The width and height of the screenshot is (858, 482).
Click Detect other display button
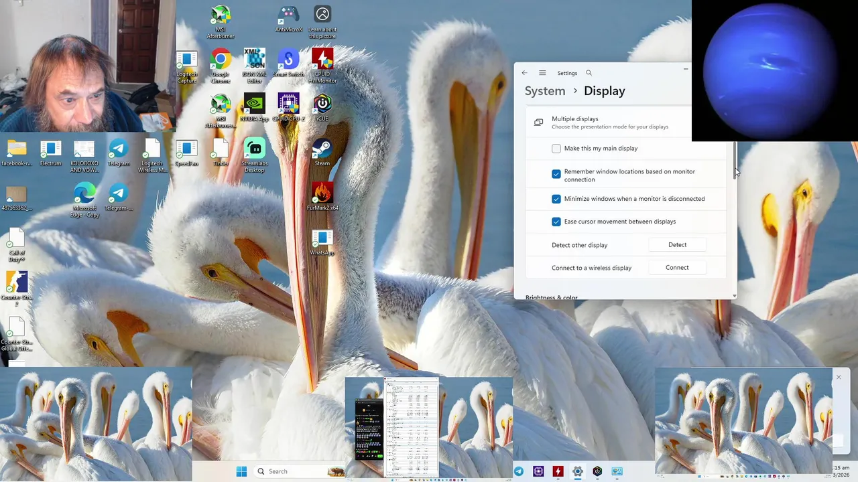pos(677,245)
